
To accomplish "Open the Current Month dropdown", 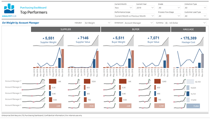I will click(x=123, y=8).
